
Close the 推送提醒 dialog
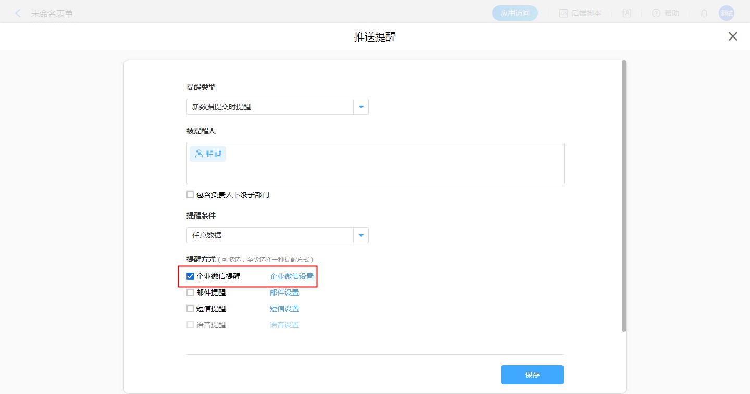tap(733, 36)
